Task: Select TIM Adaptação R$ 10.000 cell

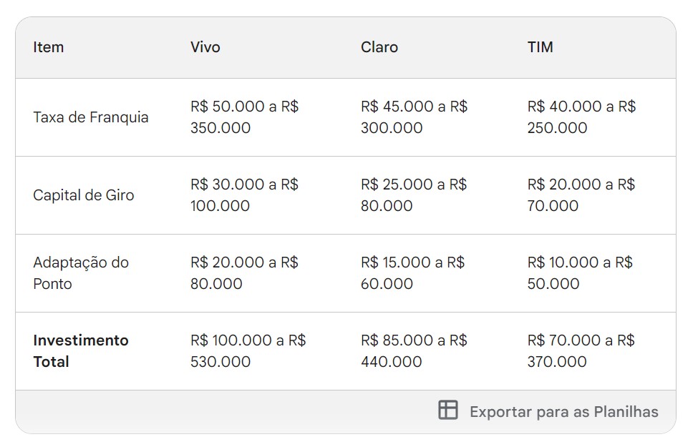Action: (x=580, y=272)
